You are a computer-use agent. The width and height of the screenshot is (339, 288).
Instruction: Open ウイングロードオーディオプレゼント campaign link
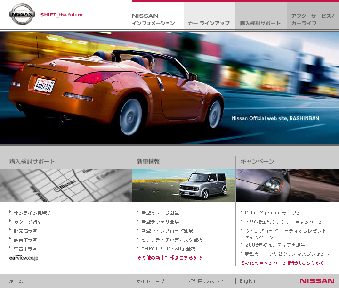tap(286, 234)
